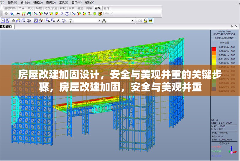Switch to the 荷载 toolbar tab

point(71,8)
